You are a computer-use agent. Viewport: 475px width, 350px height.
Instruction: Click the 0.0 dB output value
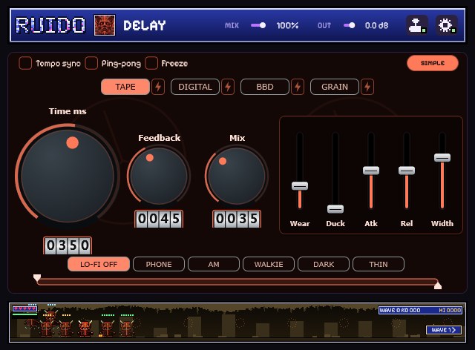coord(376,25)
